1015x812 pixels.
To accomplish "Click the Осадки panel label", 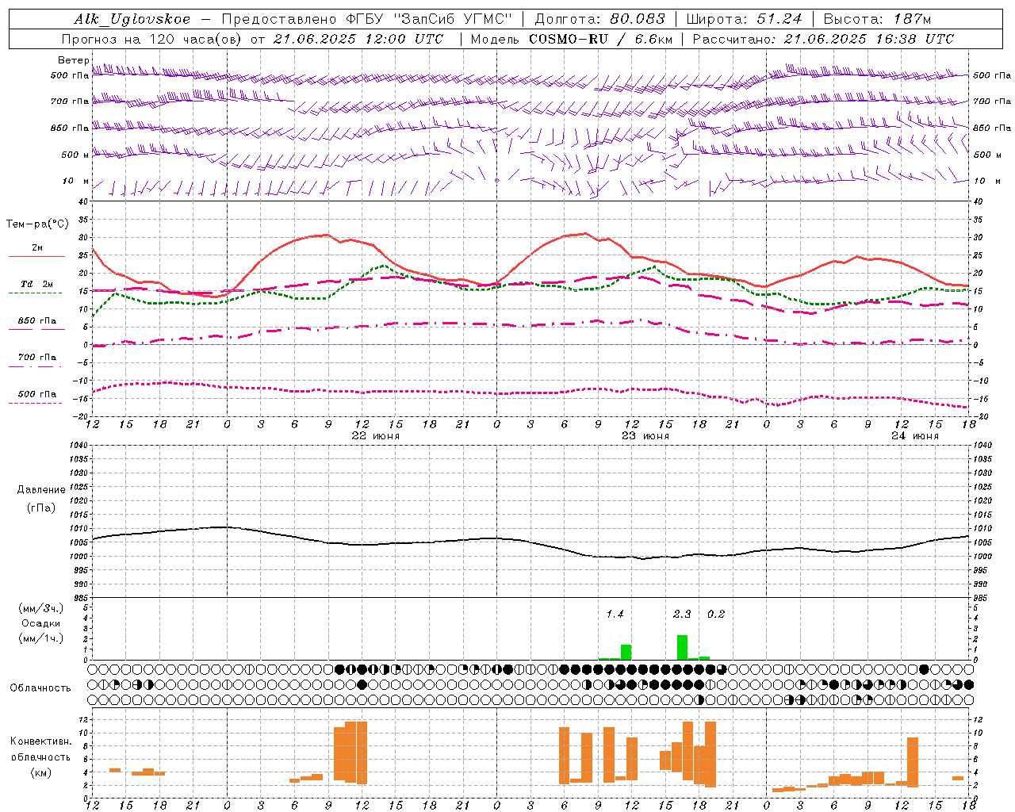I will pos(41,623).
